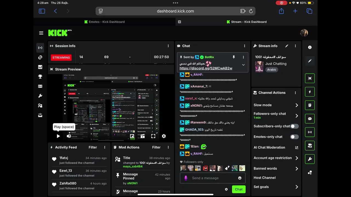Viewport: 351px width, 197px height.
Task: Open the user profile avatar
Action: pyautogui.click(x=304, y=33)
